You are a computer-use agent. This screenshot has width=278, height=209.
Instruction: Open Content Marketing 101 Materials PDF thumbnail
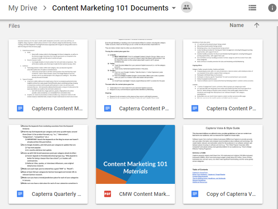[135, 154]
